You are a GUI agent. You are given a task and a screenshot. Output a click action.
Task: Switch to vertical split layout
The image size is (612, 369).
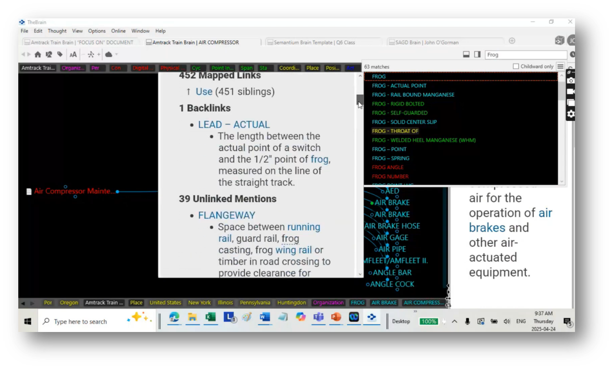477,55
